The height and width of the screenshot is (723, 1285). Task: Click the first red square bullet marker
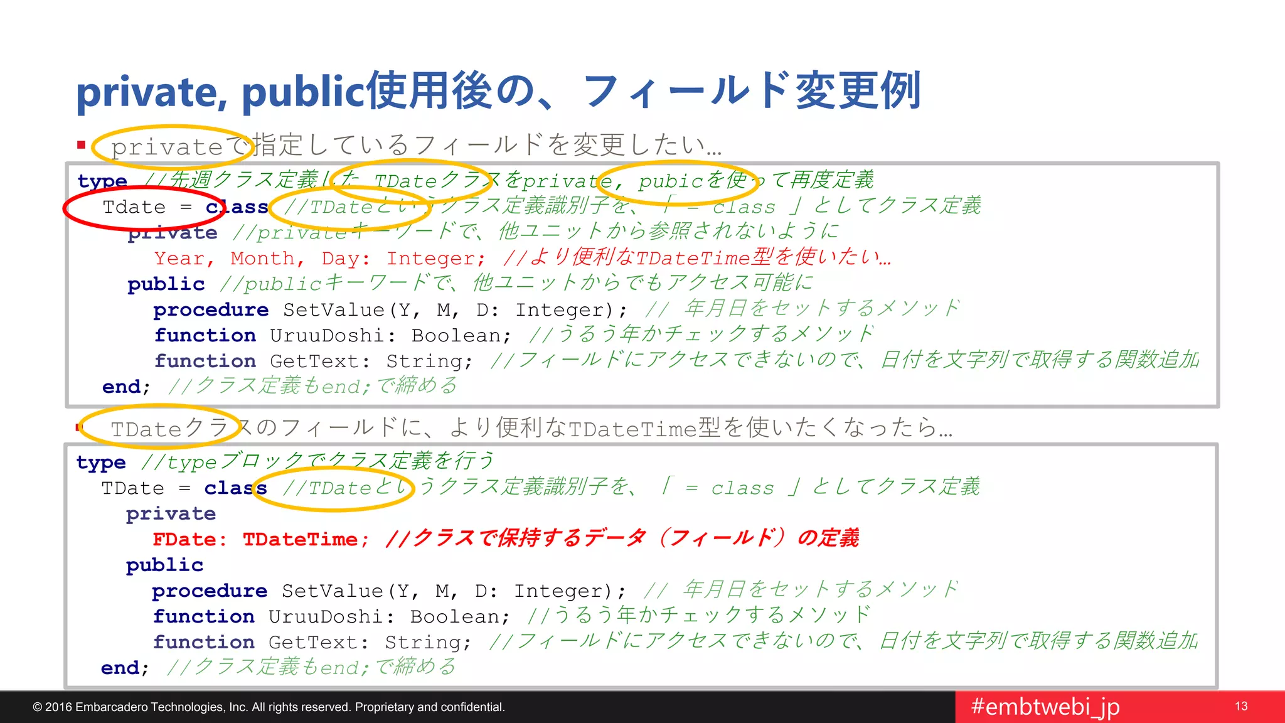pyautogui.click(x=81, y=146)
